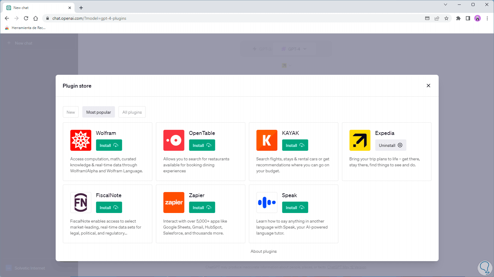The image size is (494, 277).
Task: Open the tab search dropdown arrow
Action: point(445,4)
